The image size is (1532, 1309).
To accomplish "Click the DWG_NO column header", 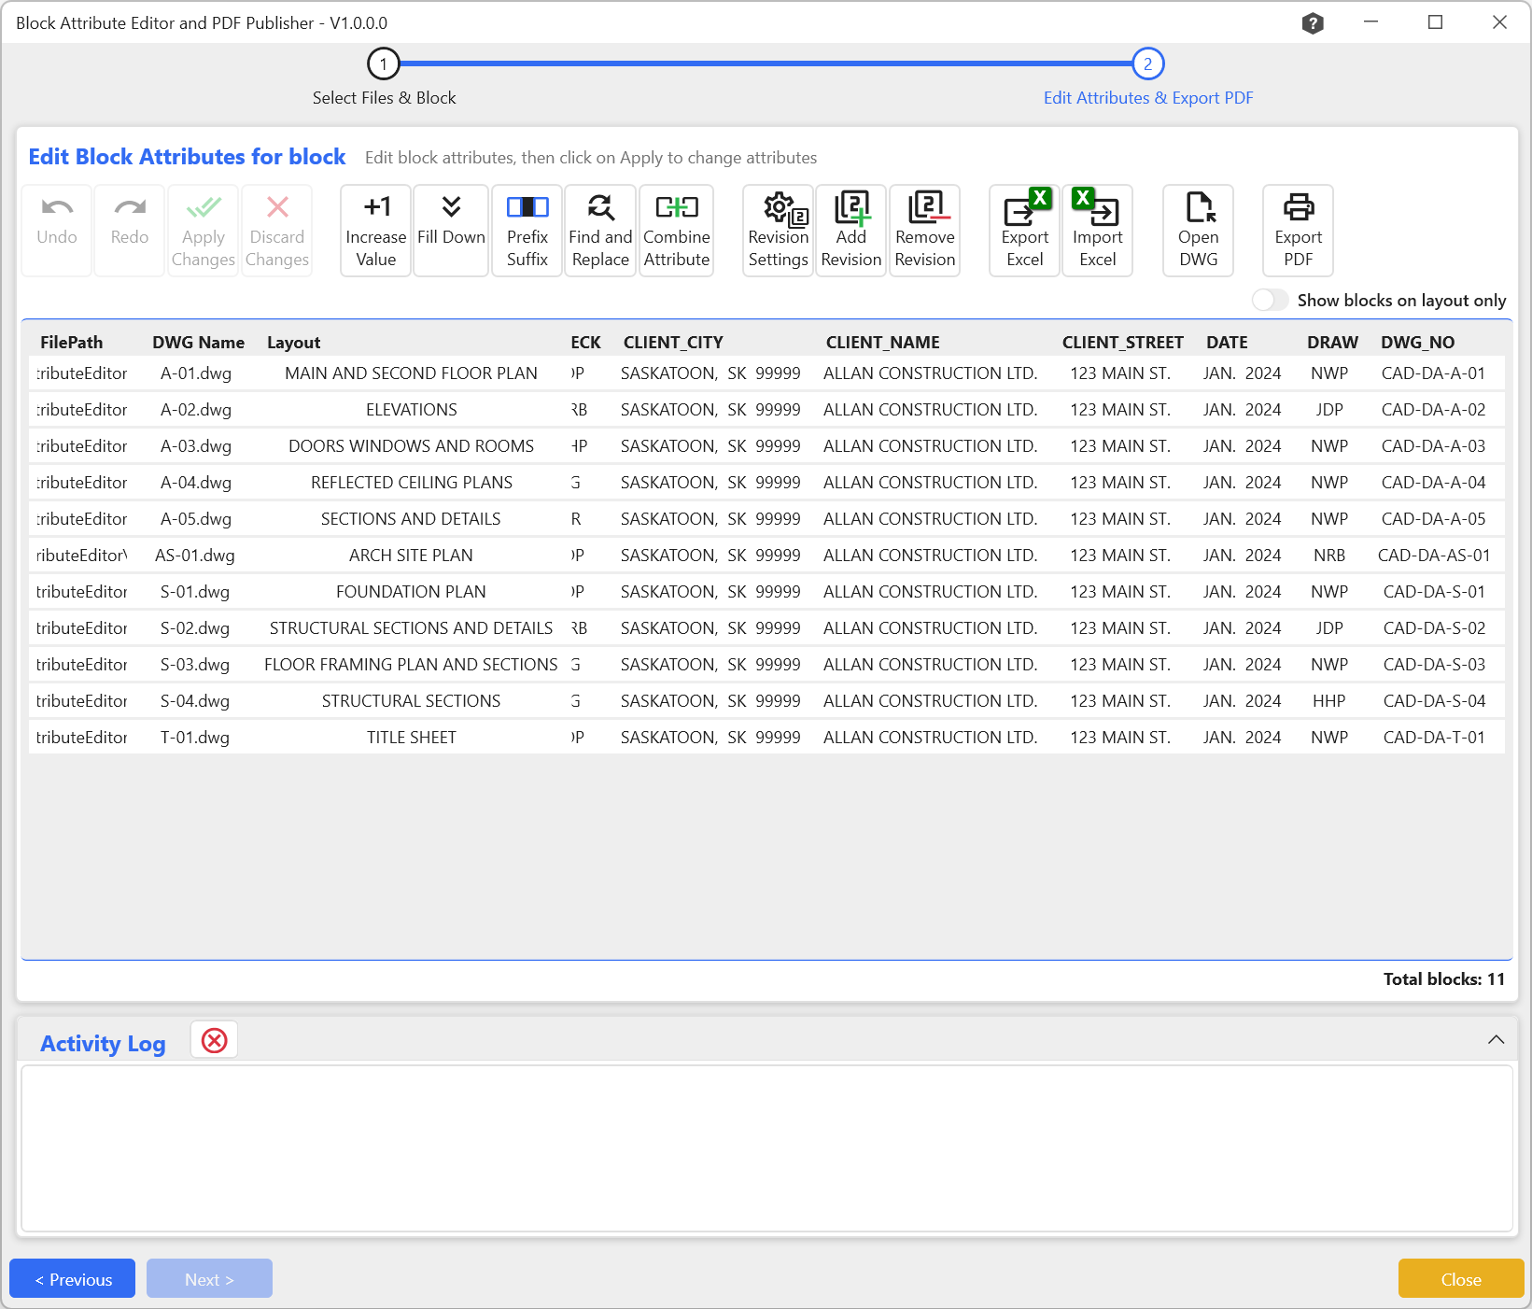I will pos(1418,343).
